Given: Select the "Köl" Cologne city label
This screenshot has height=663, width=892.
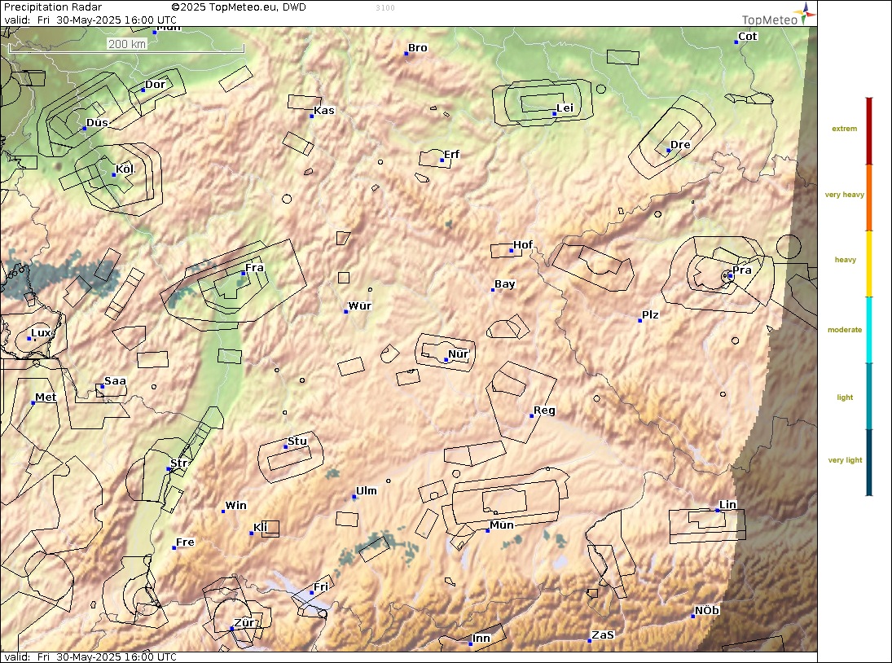Looking at the screenshot, I should pos(125,169).
